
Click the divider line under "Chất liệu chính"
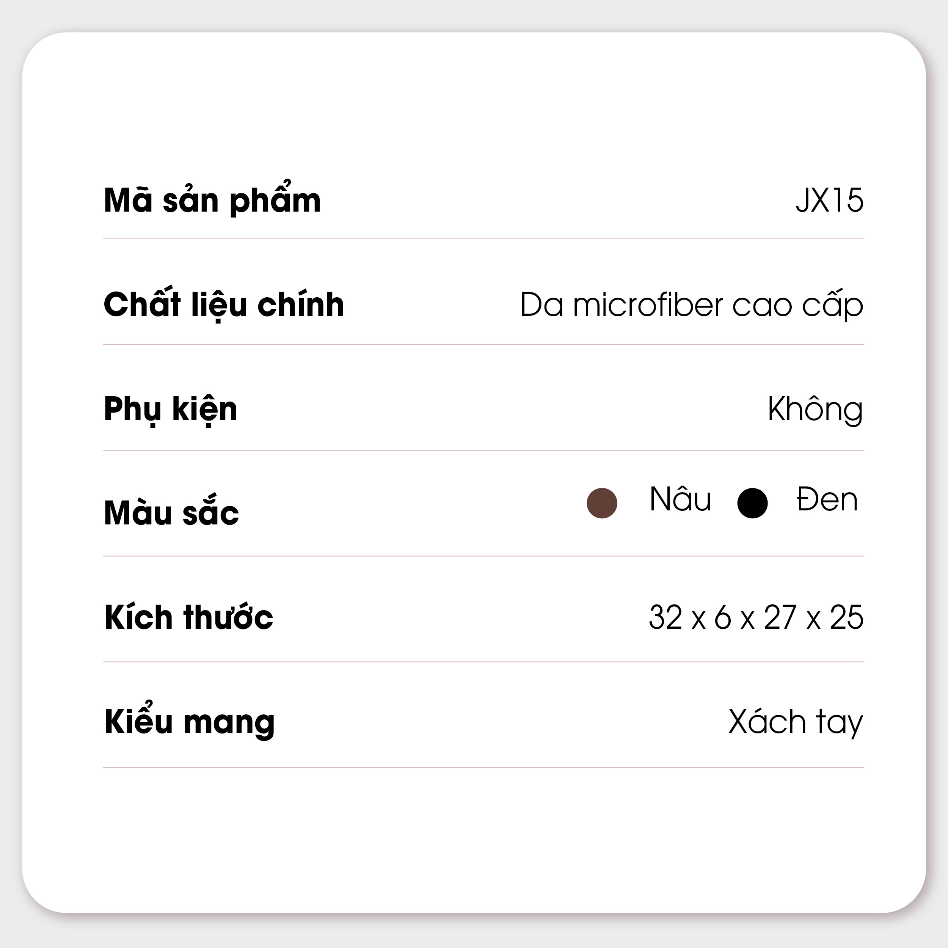[x=483, y=344]
